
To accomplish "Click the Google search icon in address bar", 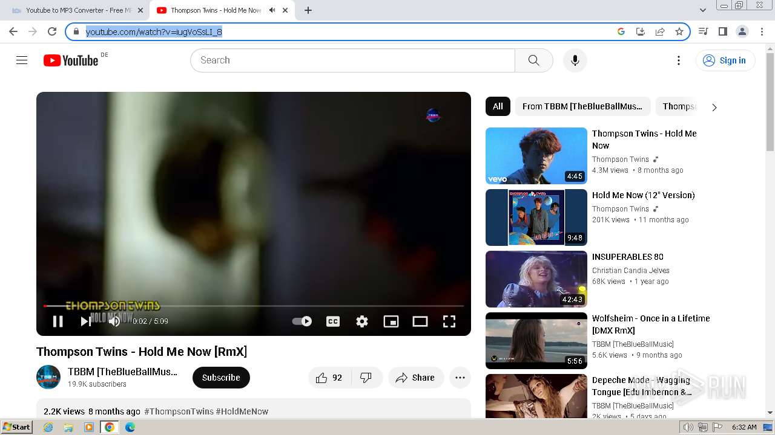I will click(x=621, y=31).
